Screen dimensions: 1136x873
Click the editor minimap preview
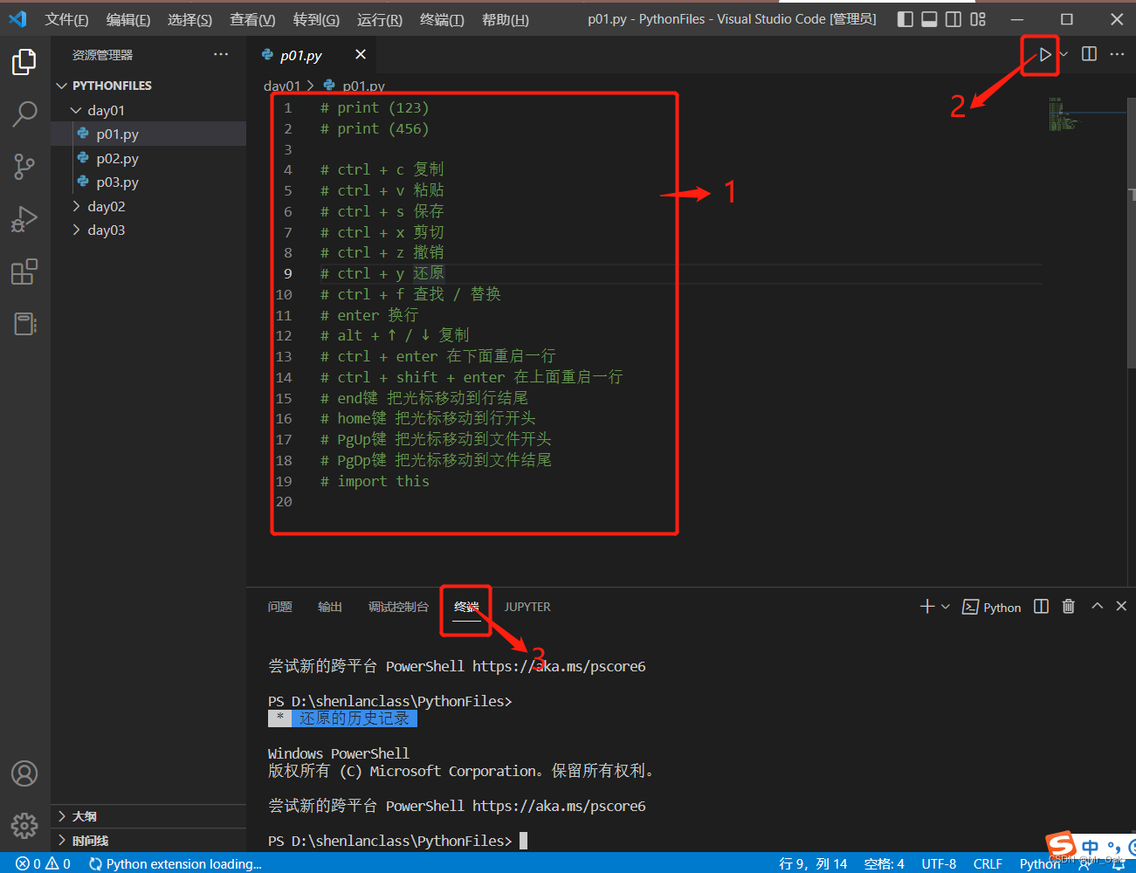tap(1064, 114)
